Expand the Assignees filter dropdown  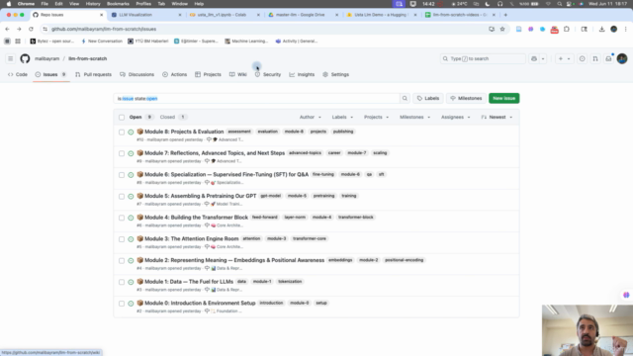point(455,117)
